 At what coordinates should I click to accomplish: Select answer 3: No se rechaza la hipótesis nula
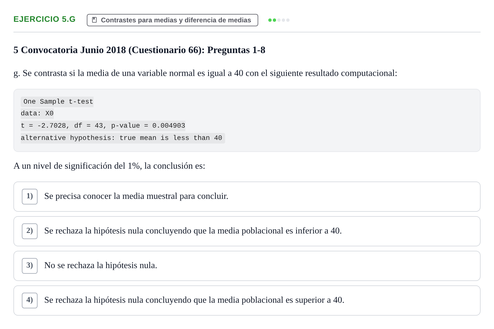(247, 266)
